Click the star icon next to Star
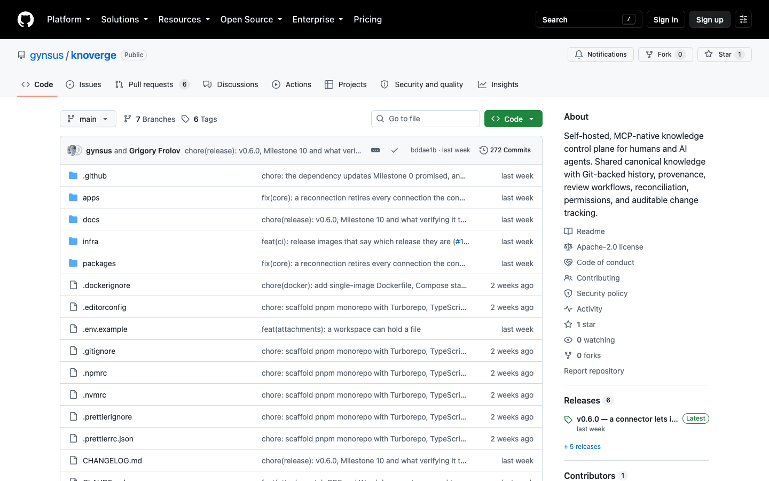 [709, 54]
